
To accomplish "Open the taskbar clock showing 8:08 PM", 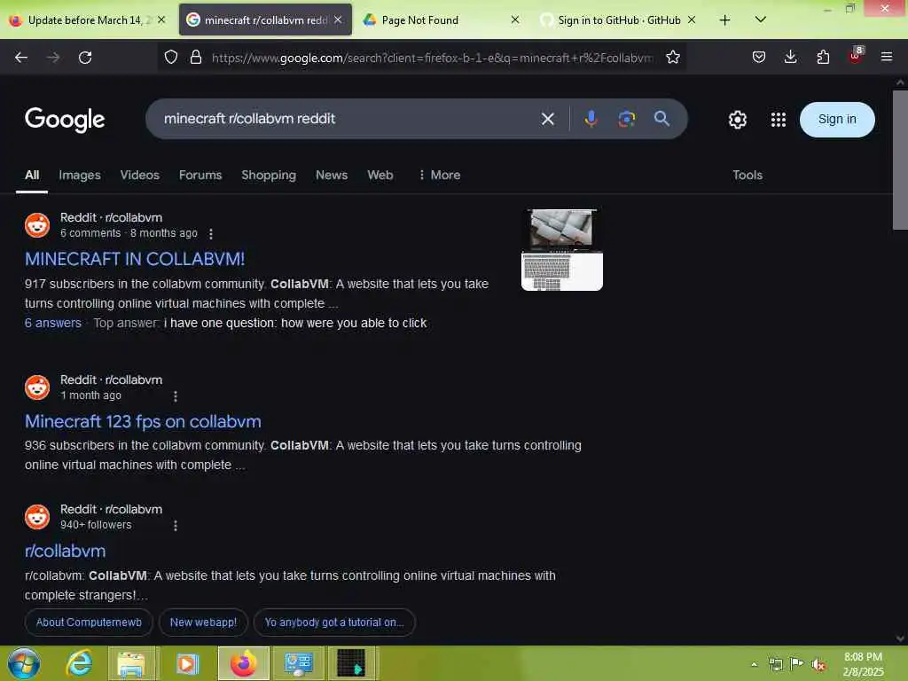I will point(863,663).
